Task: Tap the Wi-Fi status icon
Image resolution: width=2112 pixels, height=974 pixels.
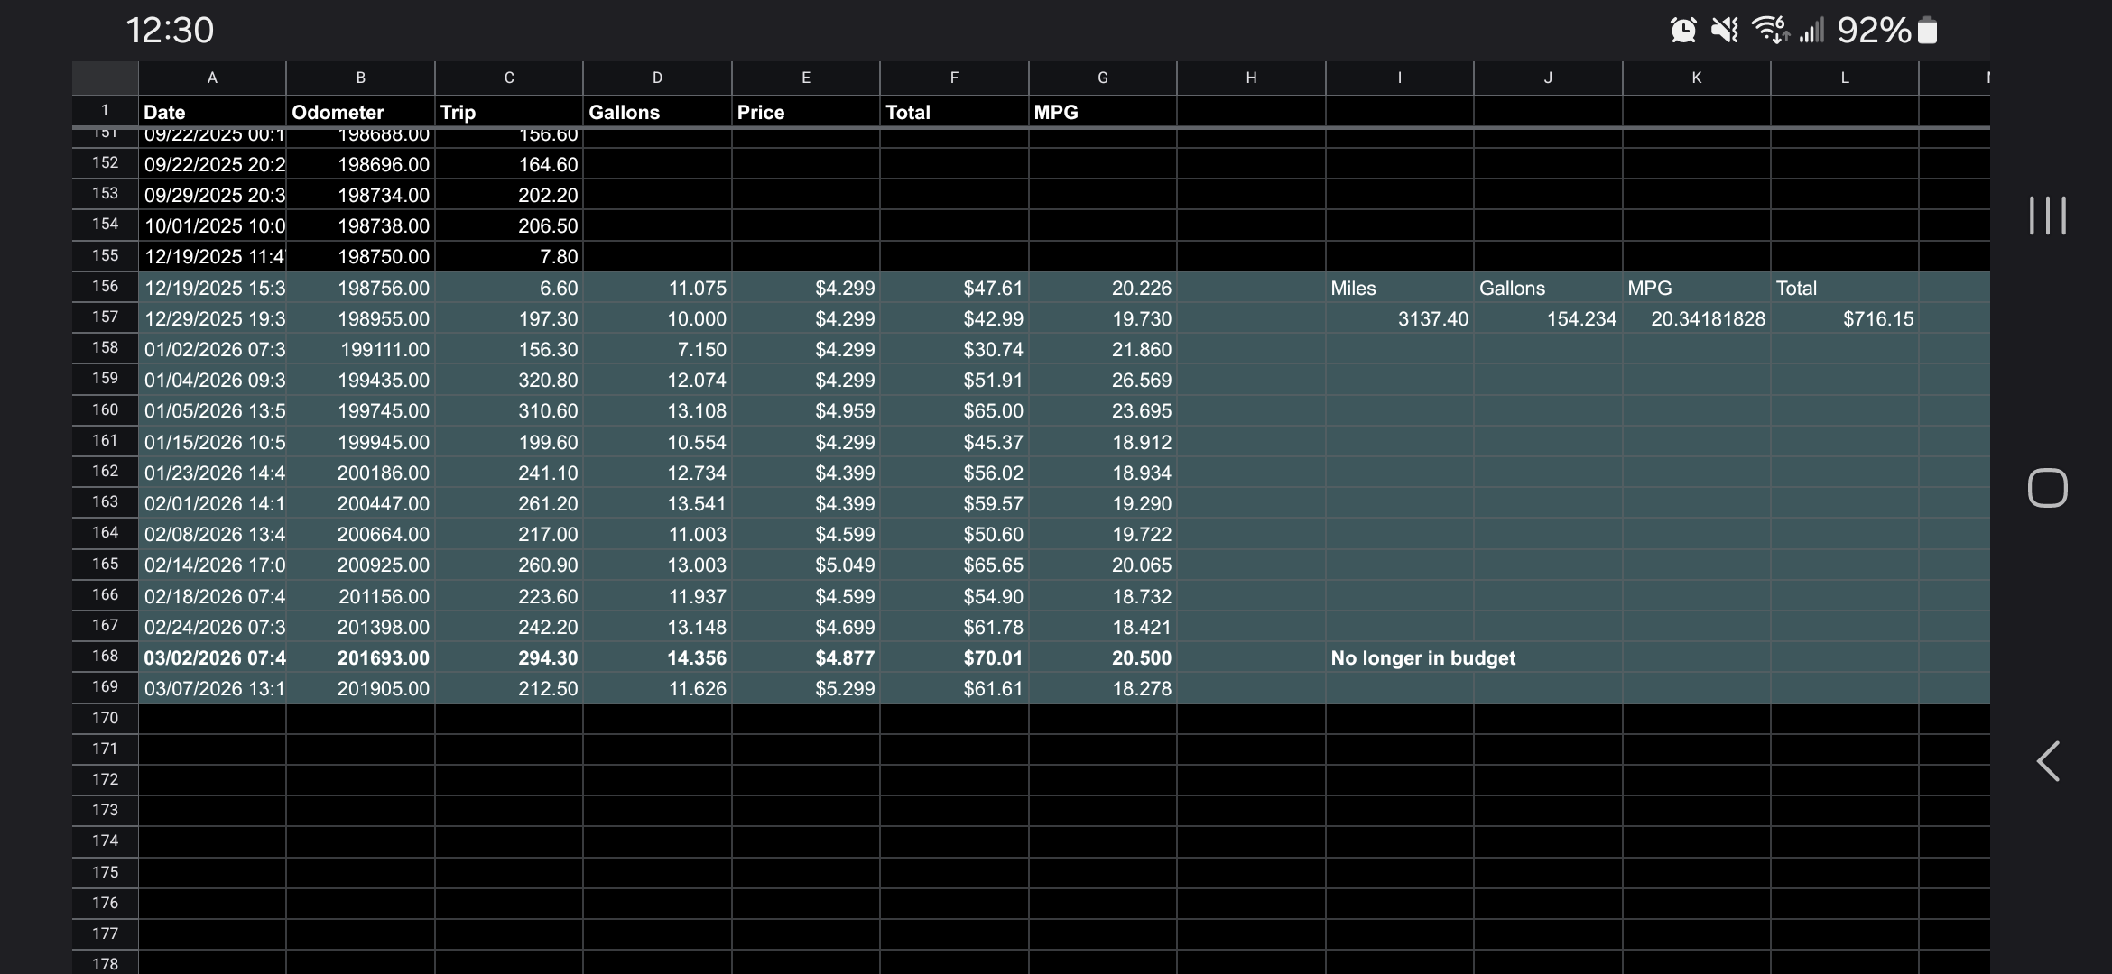Action: (x=1769, y=31)
